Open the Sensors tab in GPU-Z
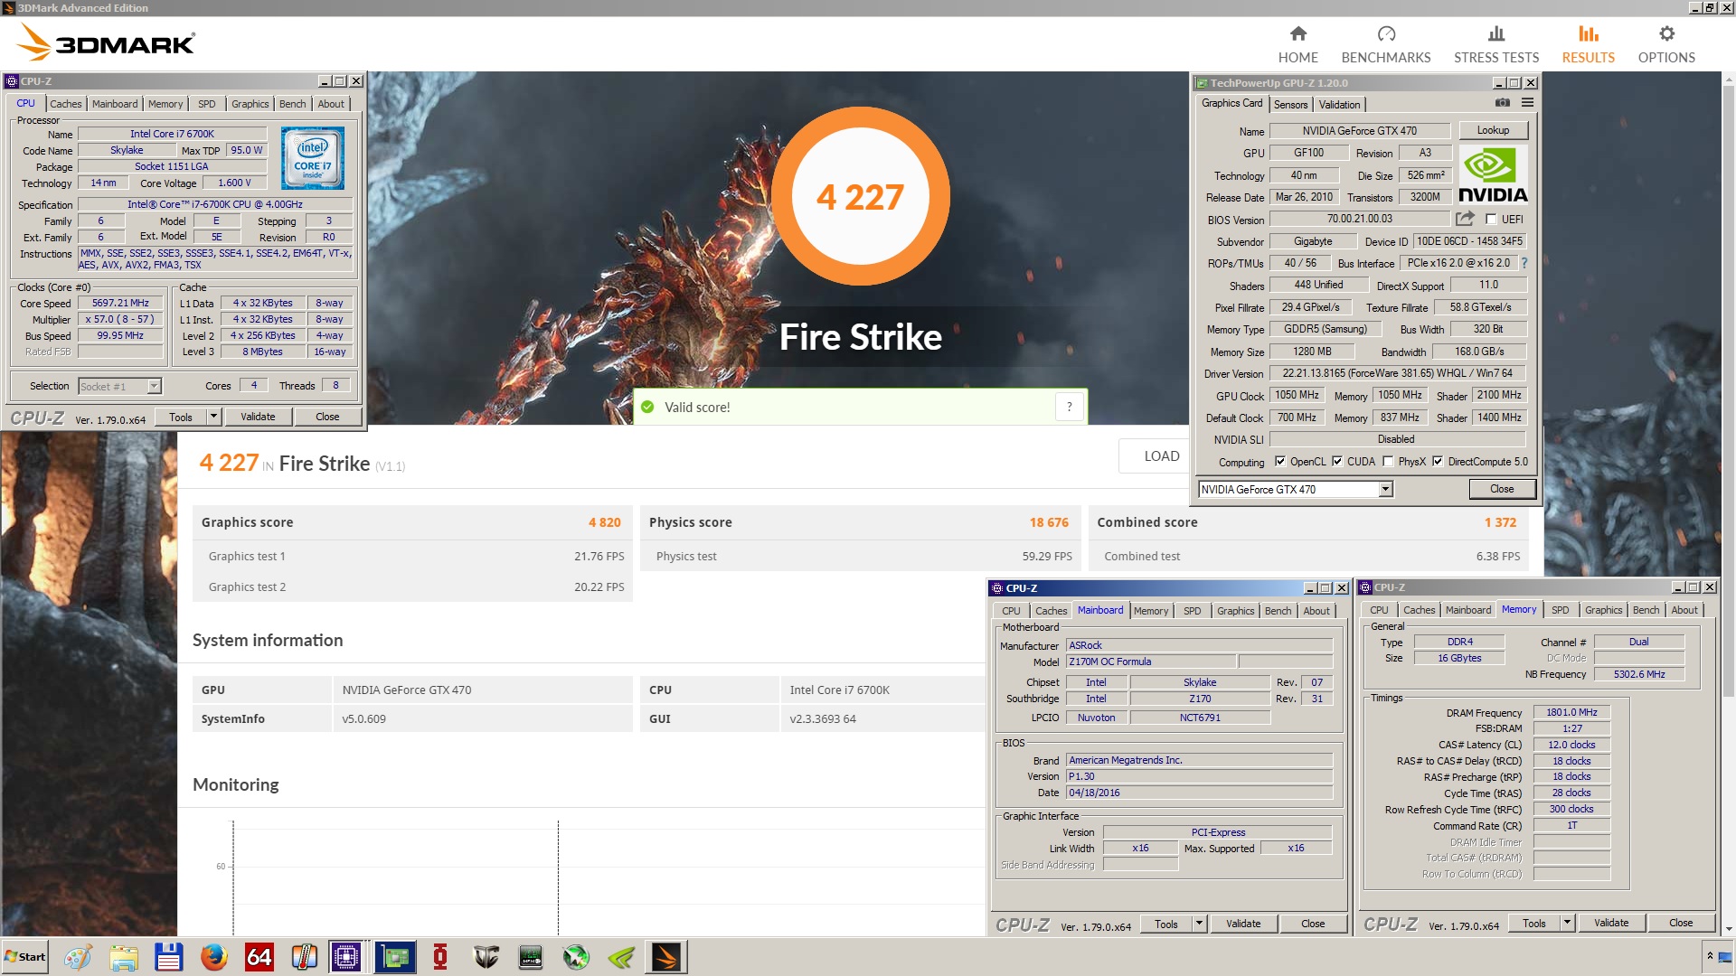1736x976 pixels. (1290, 105)
